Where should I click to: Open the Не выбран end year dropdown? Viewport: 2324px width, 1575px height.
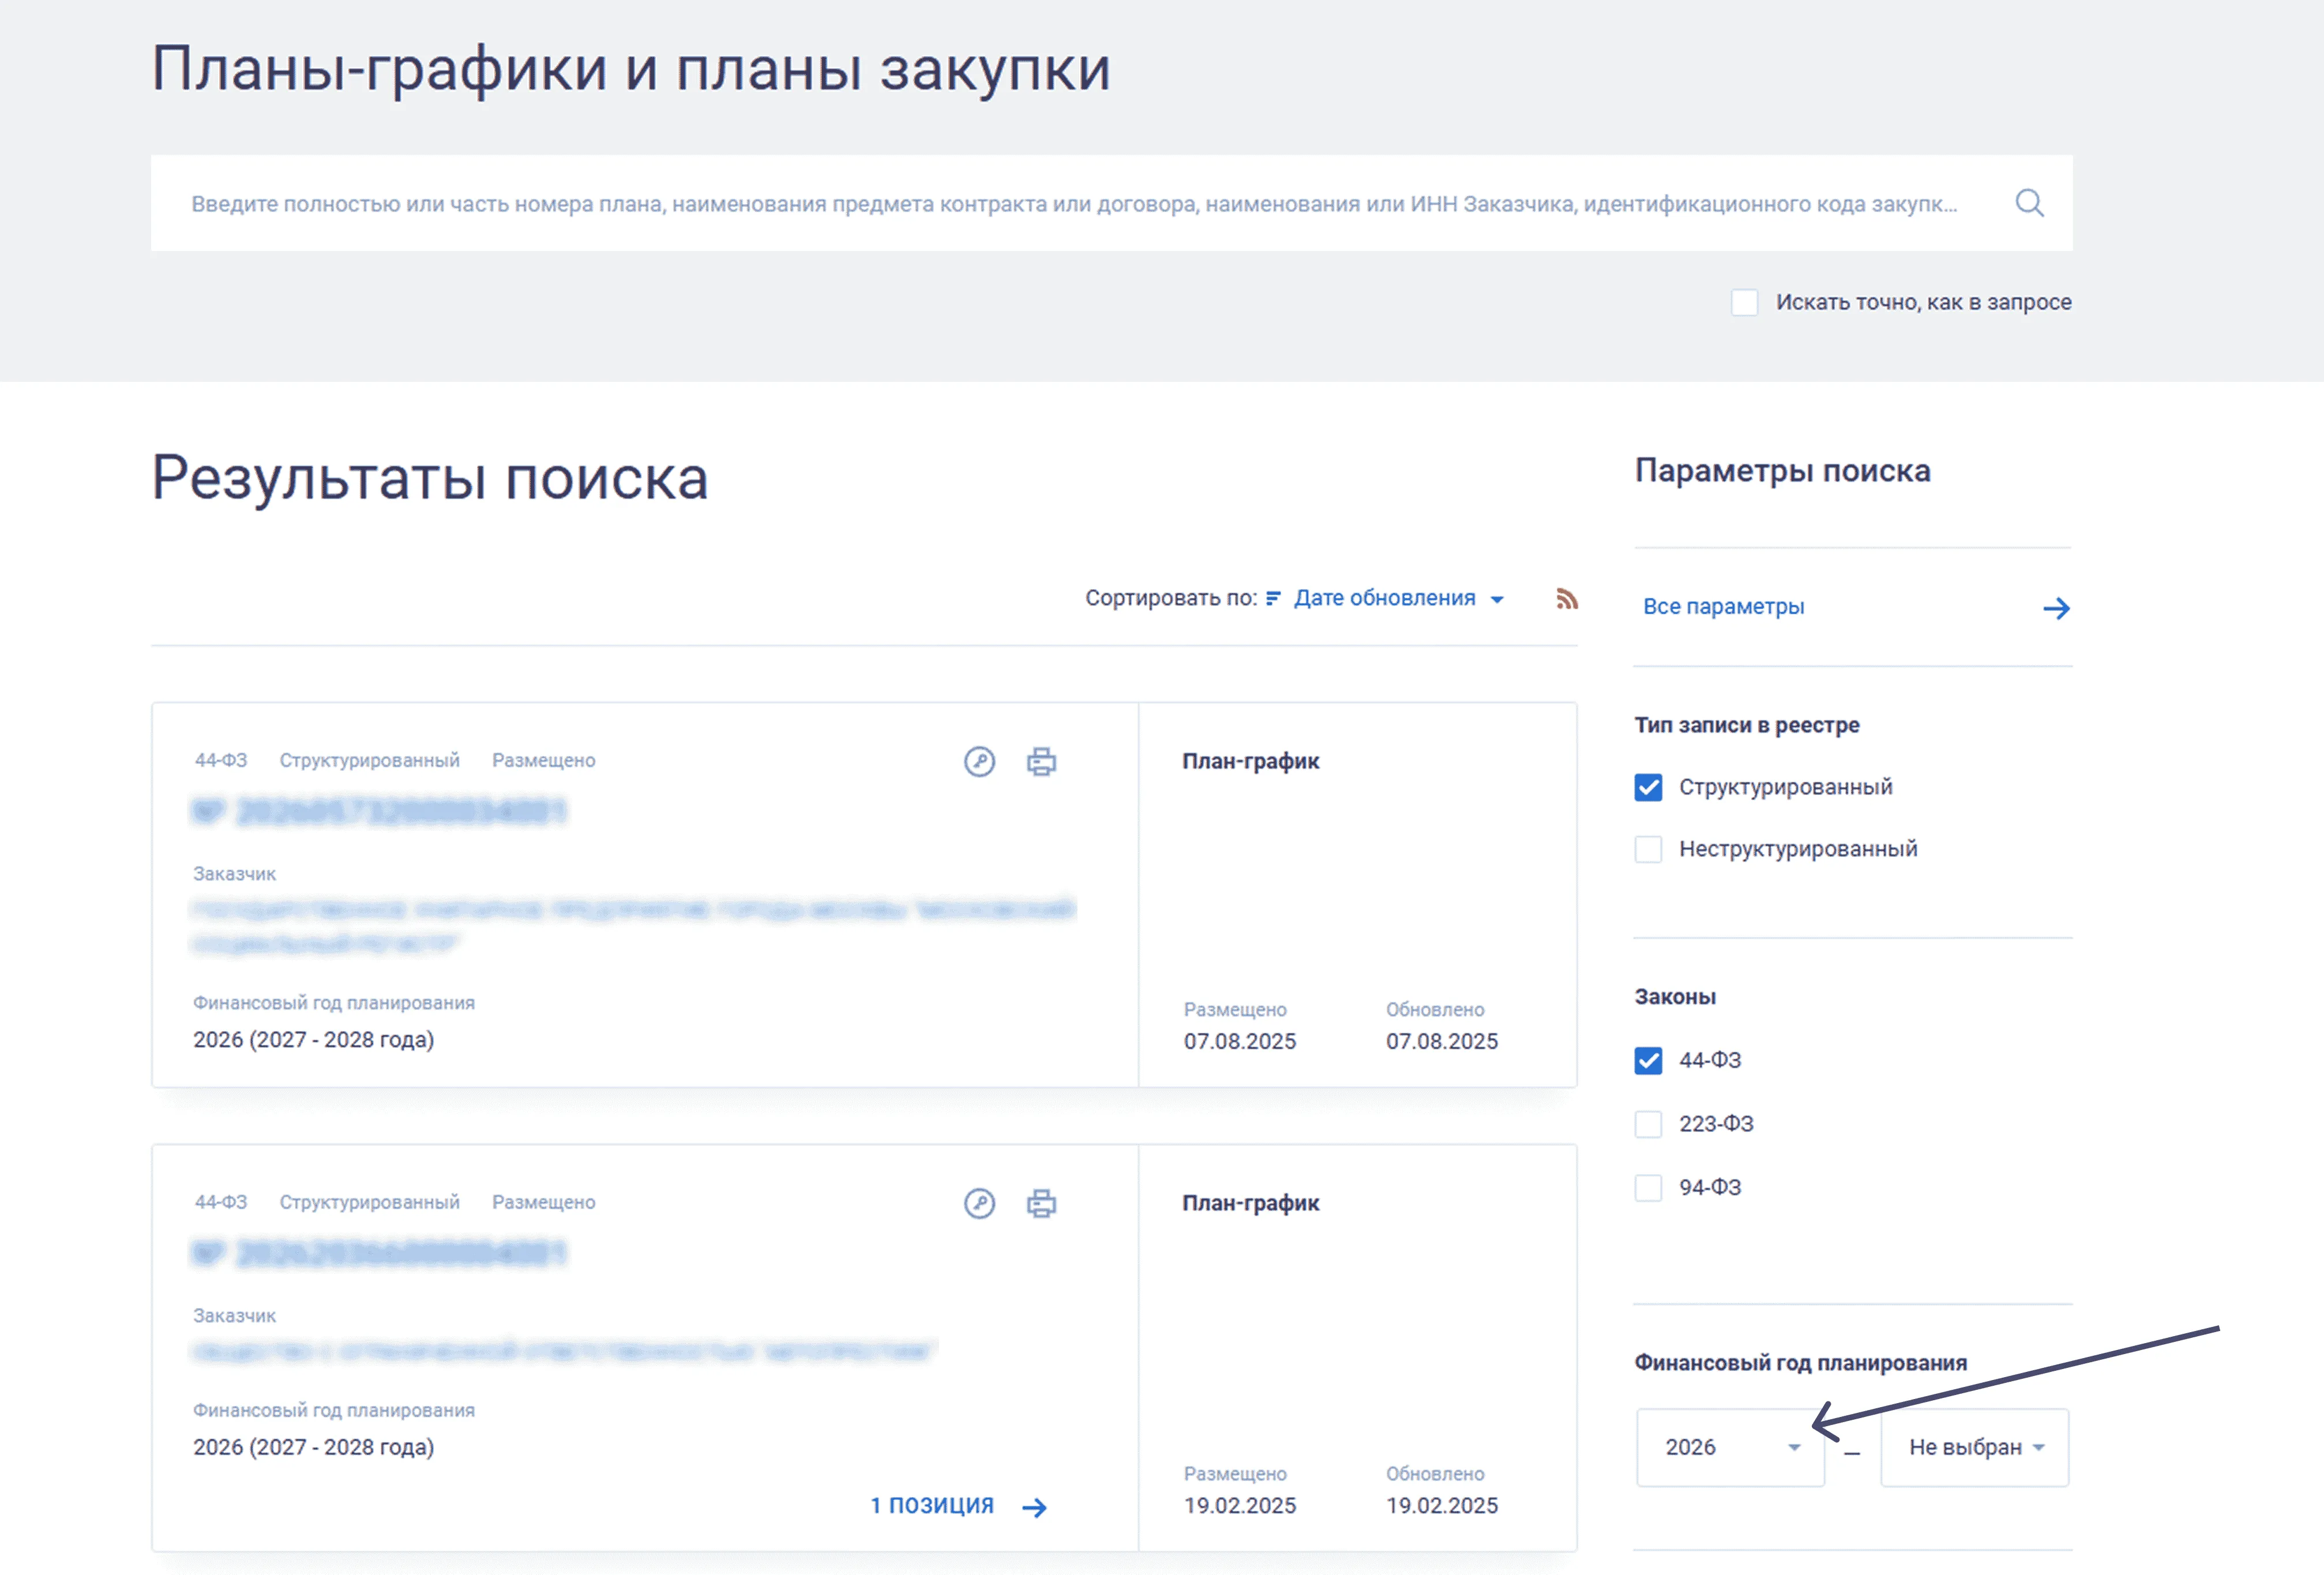point(1974,1447)
